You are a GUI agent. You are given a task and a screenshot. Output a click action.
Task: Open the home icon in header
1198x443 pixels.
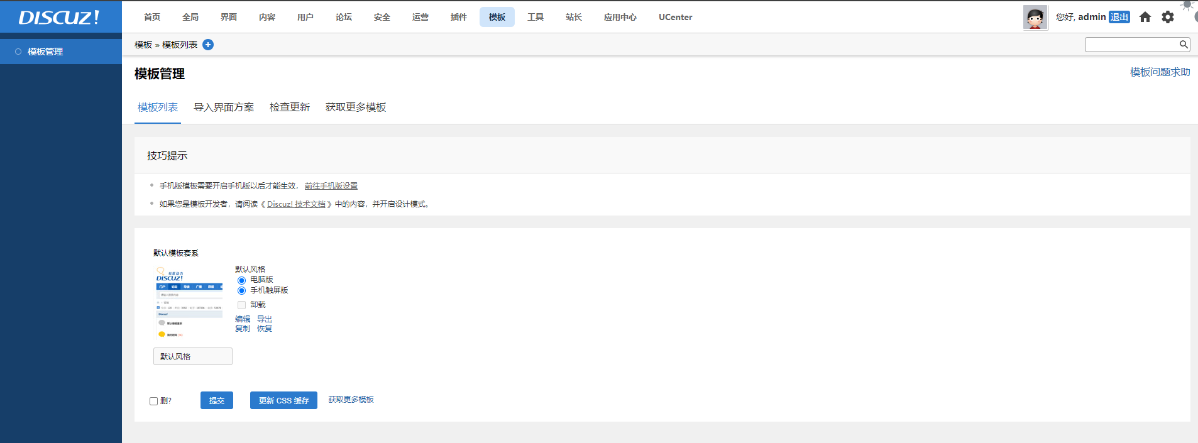[1145, 17]
